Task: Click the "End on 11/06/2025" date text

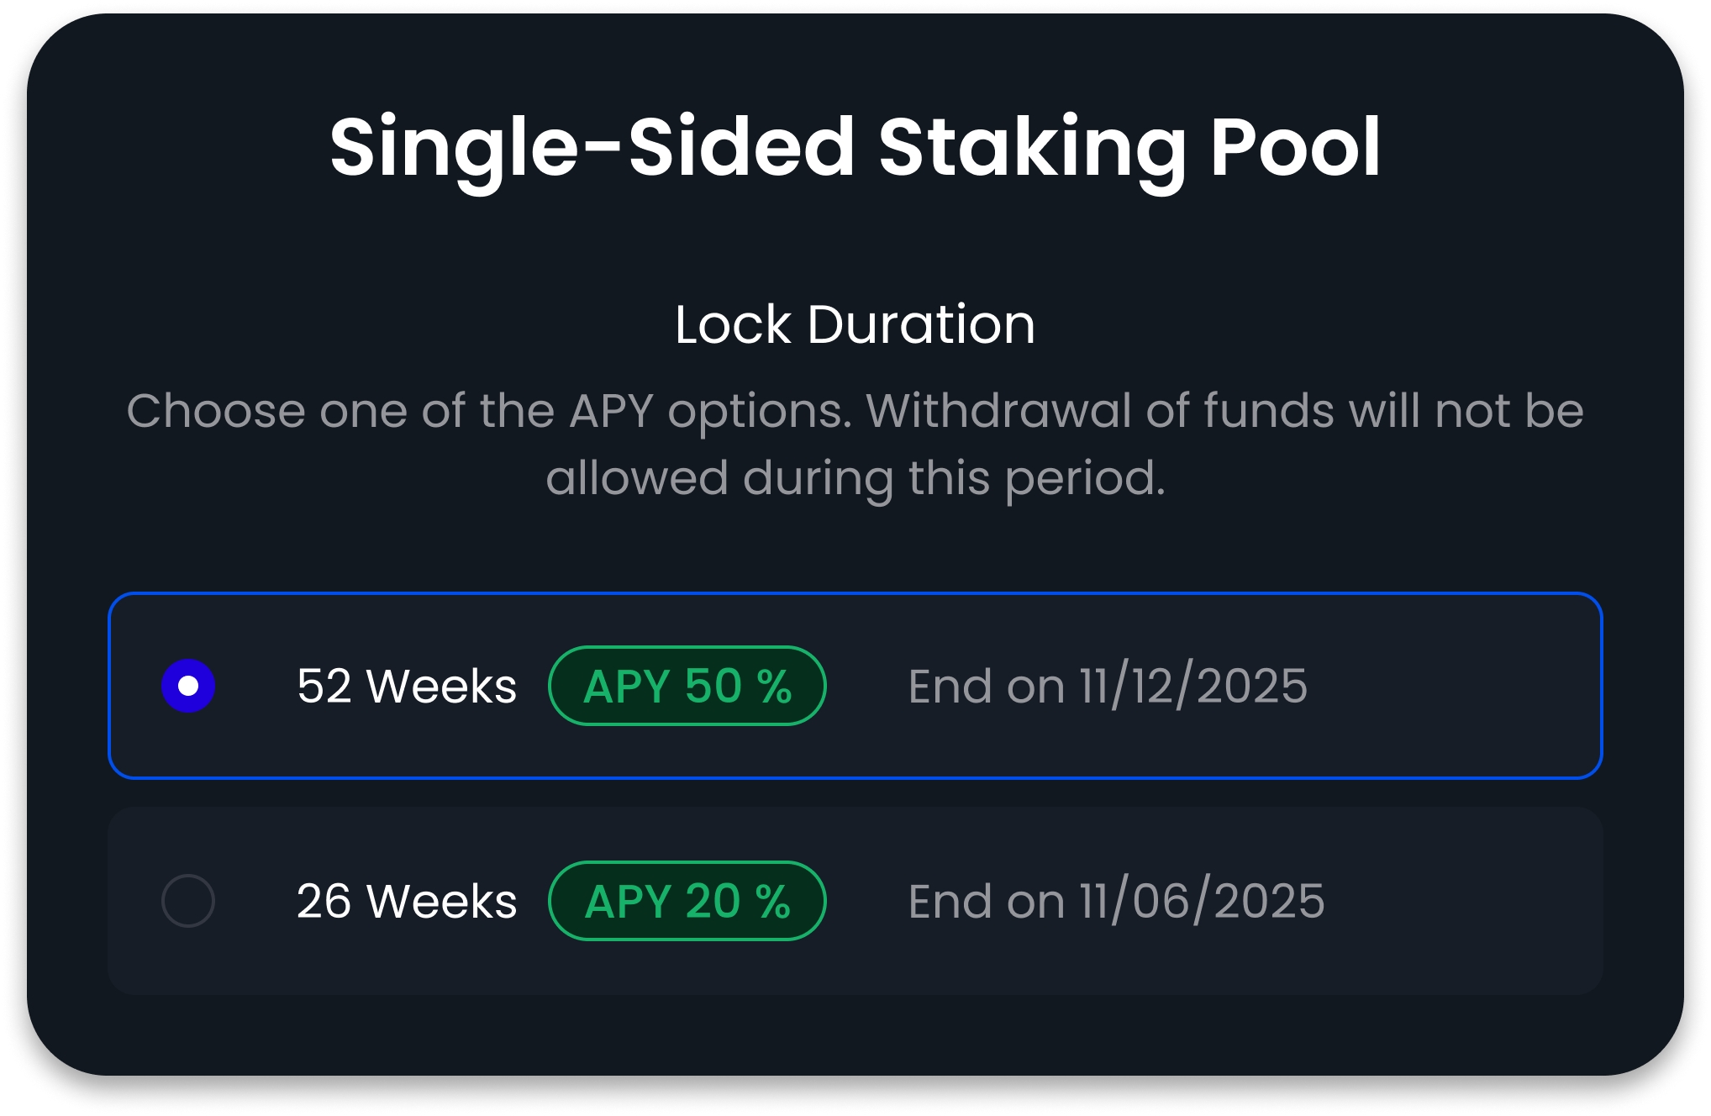Action: click(1116, 901)
